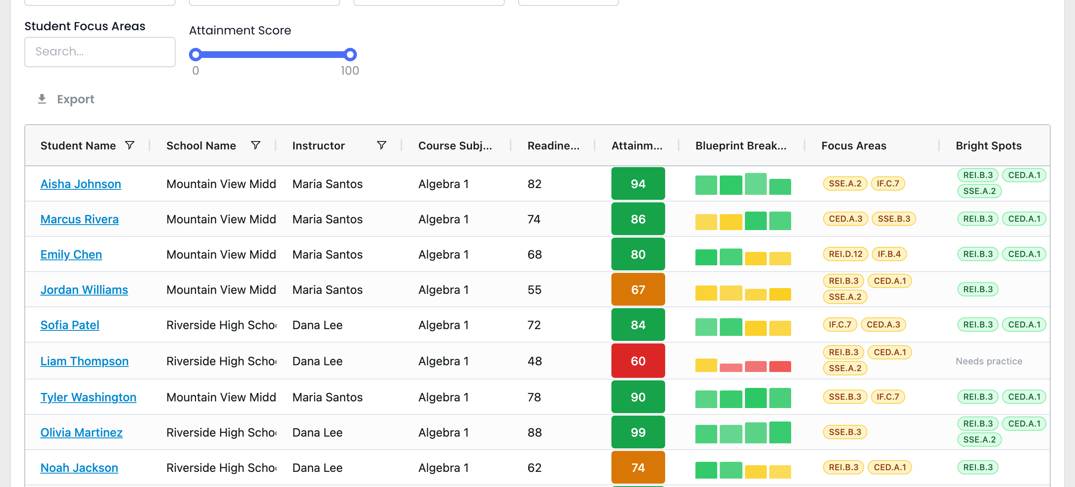
Task: Open the School Name column filter icon
Action: pos(256,145)
